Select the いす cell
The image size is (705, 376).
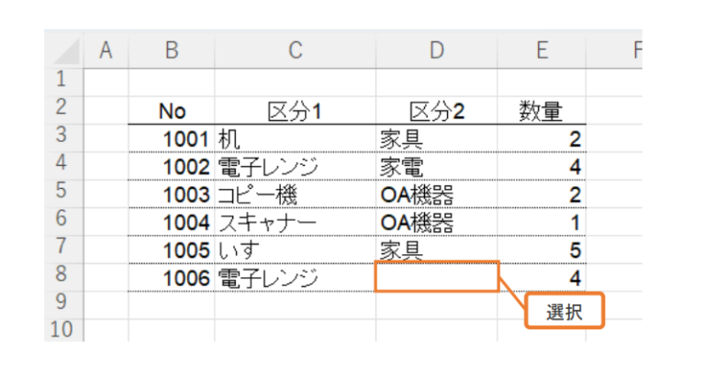click(295, 249)
